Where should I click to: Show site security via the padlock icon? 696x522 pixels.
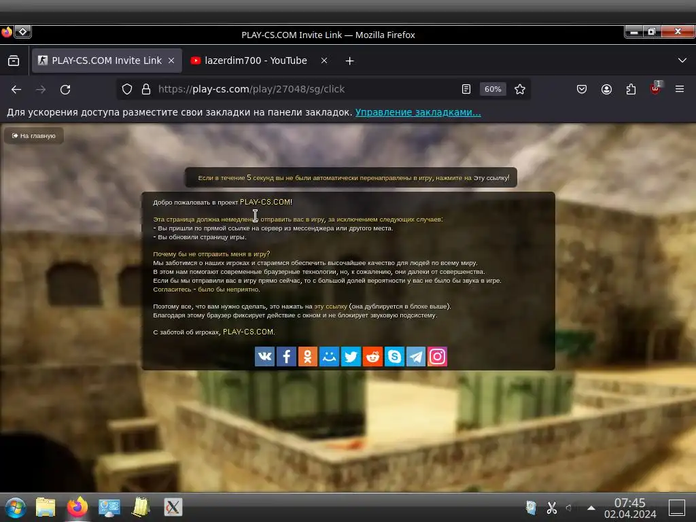pos(145,89)
